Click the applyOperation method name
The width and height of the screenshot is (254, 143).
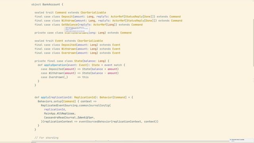(x=55, y=65)
